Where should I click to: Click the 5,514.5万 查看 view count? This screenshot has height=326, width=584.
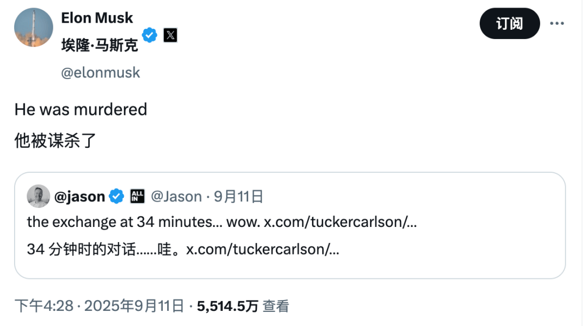point(243,306)
